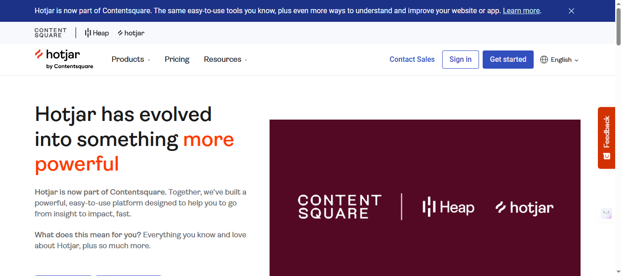Open the English language selector
This screenshot has width=622, height=276.
[559, 60]
